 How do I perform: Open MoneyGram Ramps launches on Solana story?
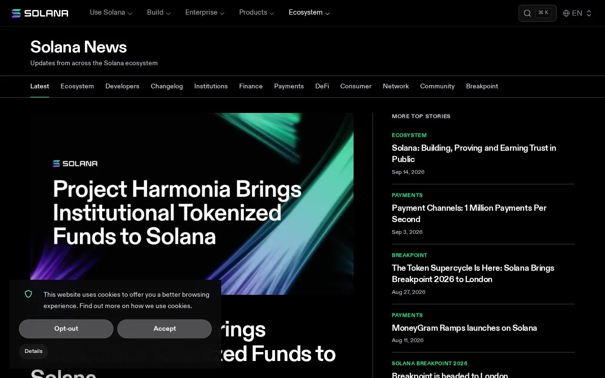(x=464, y=328)
